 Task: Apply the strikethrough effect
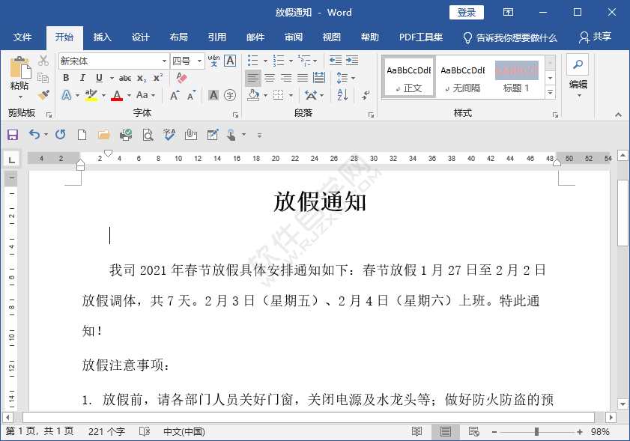tap(126, 77)
